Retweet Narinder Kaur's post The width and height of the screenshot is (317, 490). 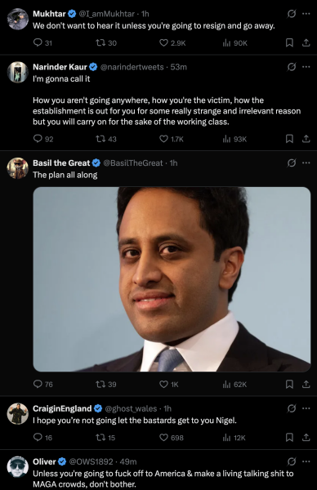[100, 139]
